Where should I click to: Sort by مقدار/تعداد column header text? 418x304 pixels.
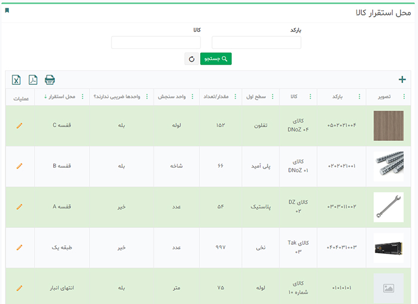point(216,97)
